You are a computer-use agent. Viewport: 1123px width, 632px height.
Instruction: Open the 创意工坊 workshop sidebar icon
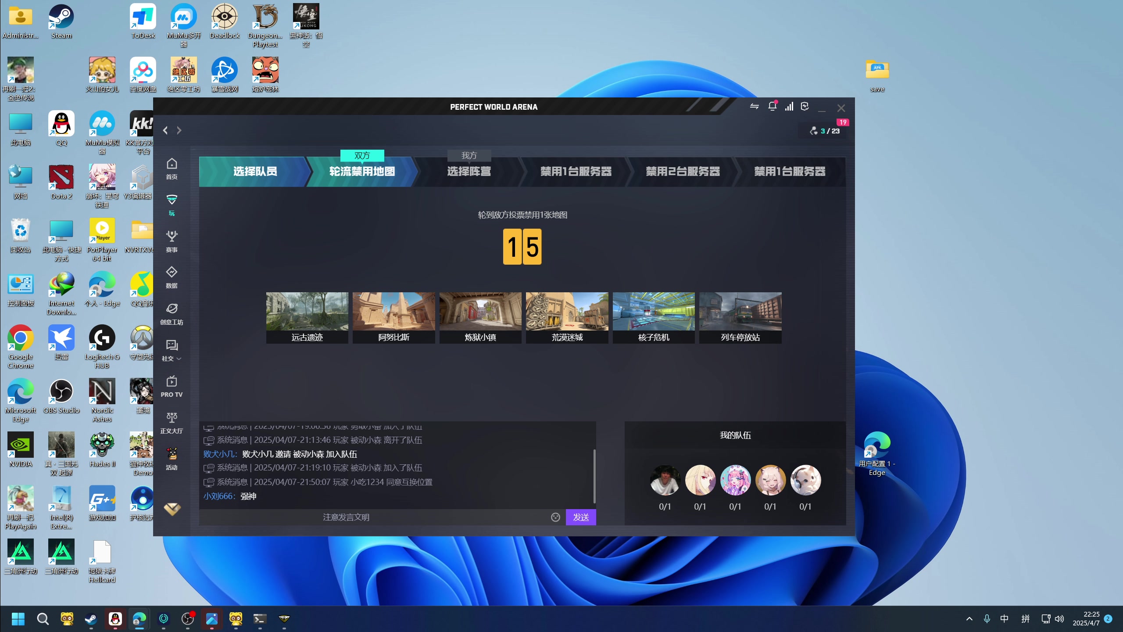pyautogui.click(x=172, y=314)
